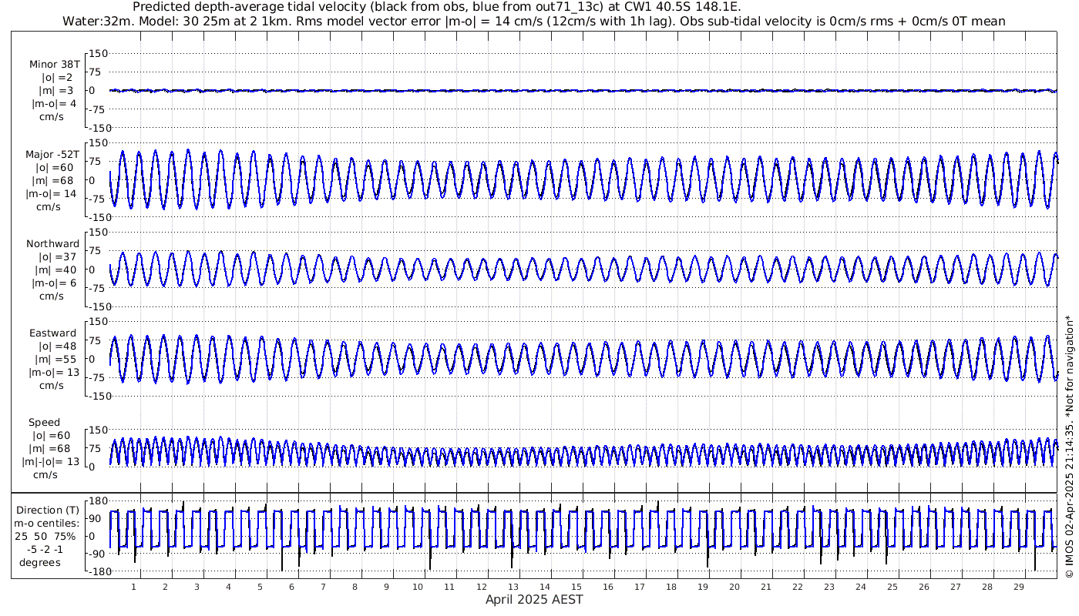Viewport: 1079px width, 616px height.
Task: Select day 22 tick on the date axis
Action: (798, 587)
